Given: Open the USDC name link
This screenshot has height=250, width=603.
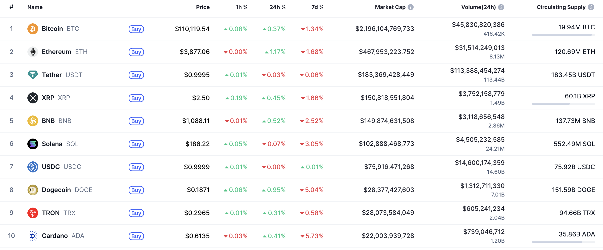Looking at the screenshot, I should (51, 167).
